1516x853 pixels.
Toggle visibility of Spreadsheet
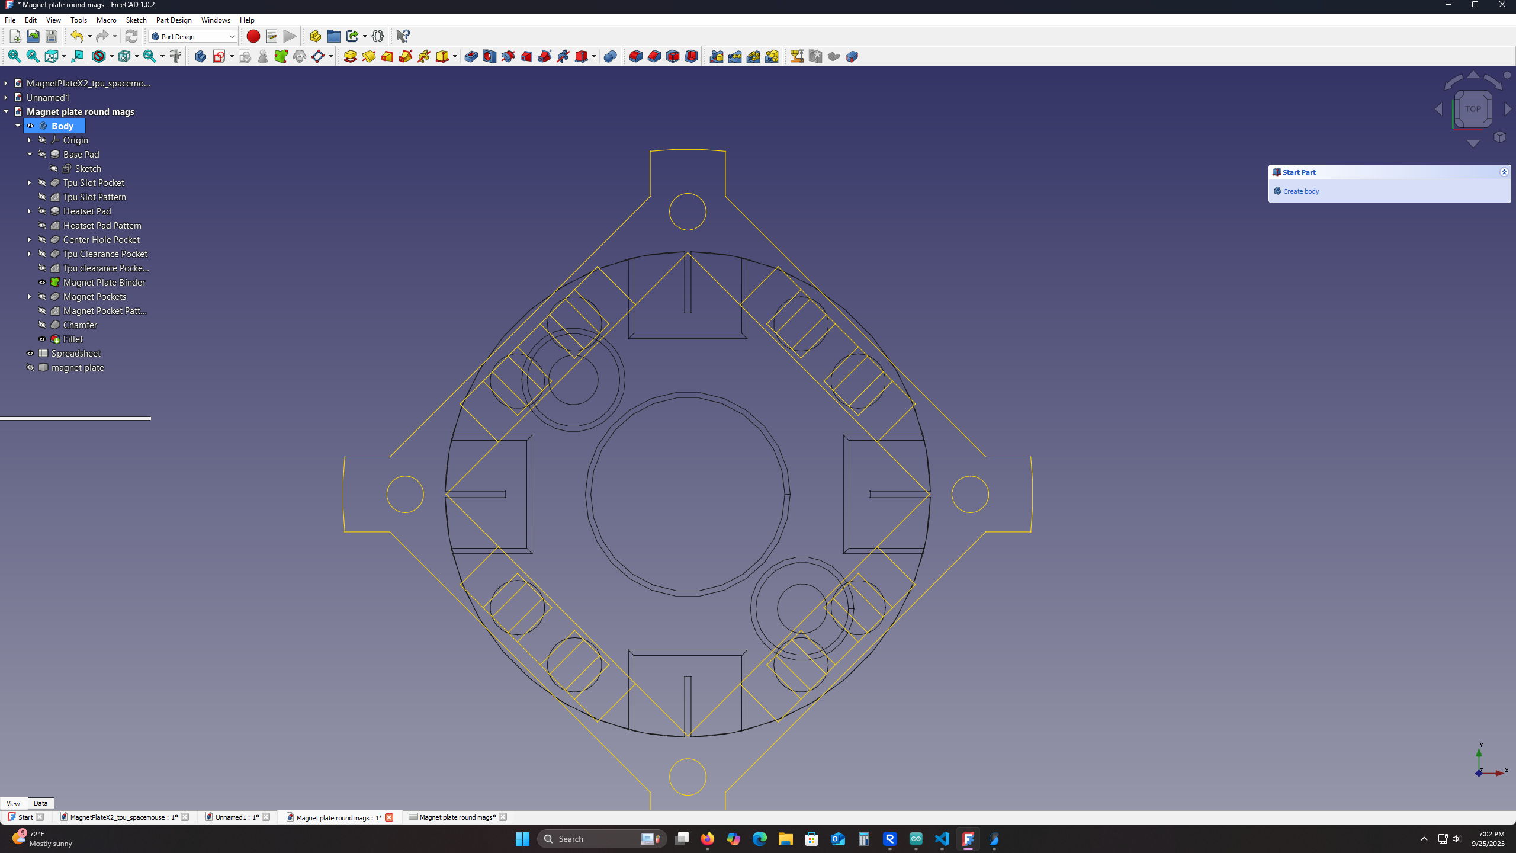(30, 353)
